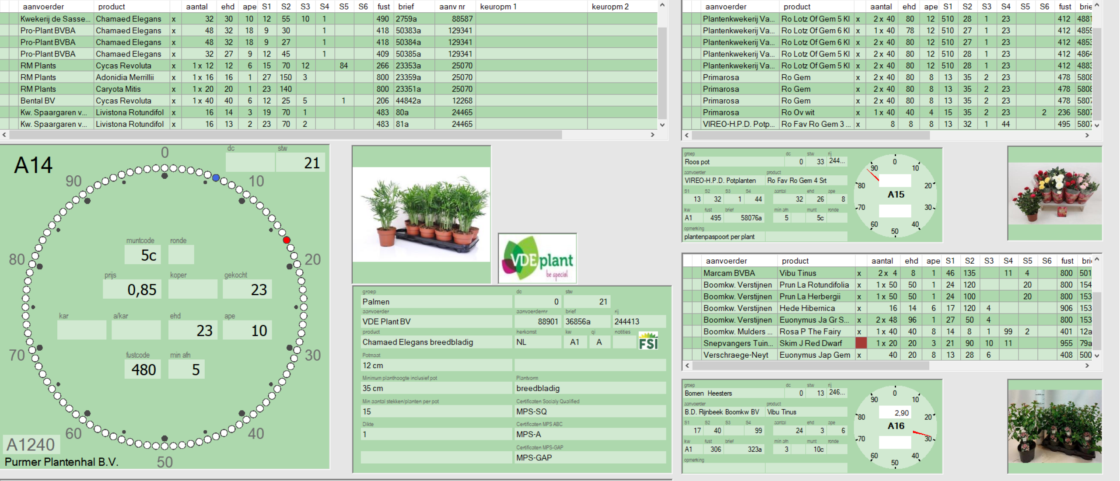Viewport: 1120px width, 481px height.
Task: Click the blue dot on A14 clock
Action: pos(216,178)
